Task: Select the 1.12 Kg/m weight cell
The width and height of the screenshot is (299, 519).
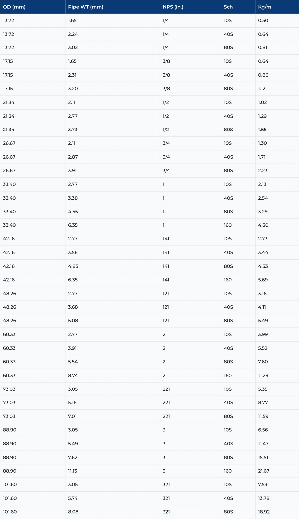Action: click(262, 89)
